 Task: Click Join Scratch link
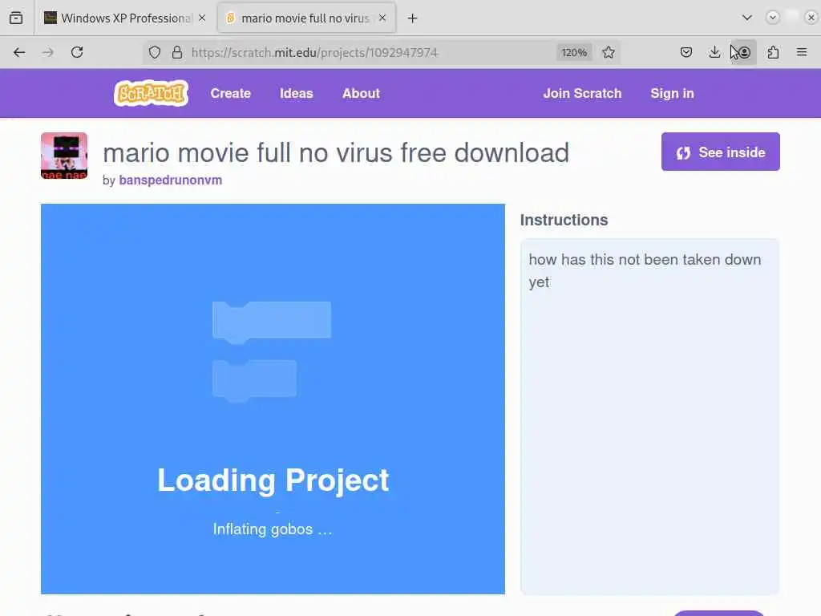tap(582, 93)
